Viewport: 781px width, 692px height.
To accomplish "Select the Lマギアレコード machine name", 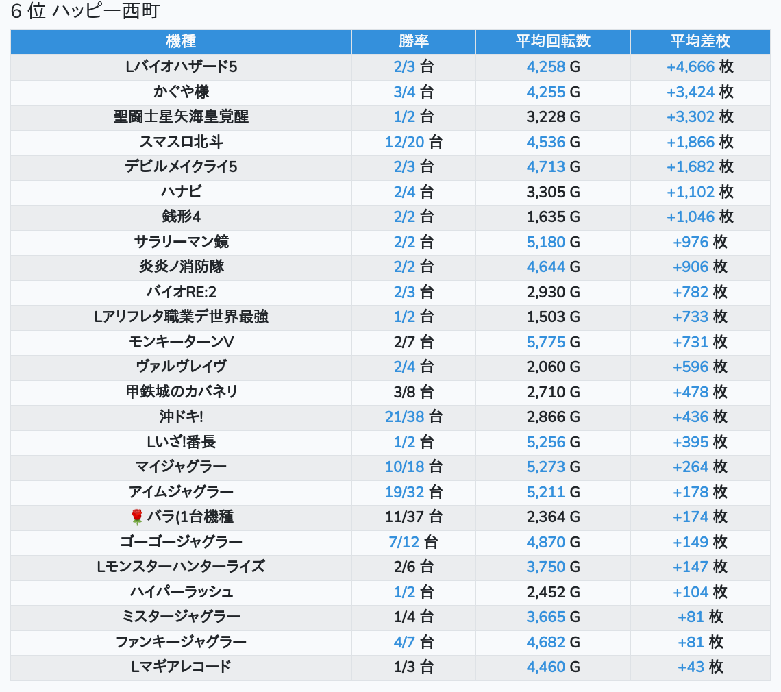I will (x=182, y=667).
